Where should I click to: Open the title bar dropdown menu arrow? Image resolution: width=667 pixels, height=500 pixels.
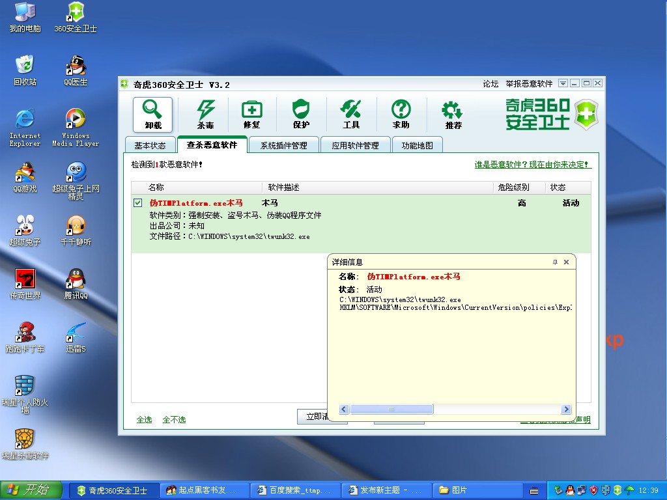[x=563, y=83]
